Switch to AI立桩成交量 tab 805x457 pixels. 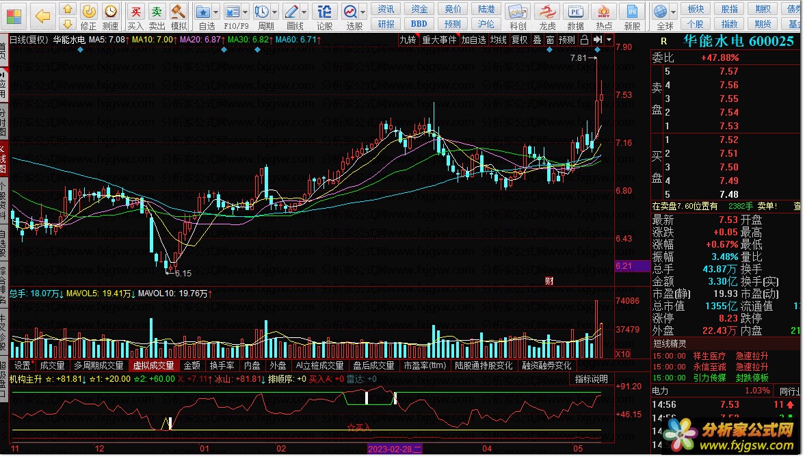tap(320, 365)
